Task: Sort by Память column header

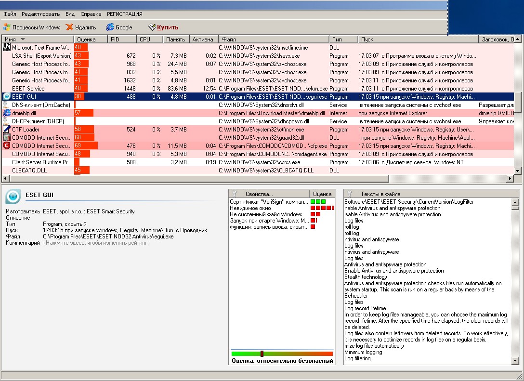Action: [x=176, y=39]
